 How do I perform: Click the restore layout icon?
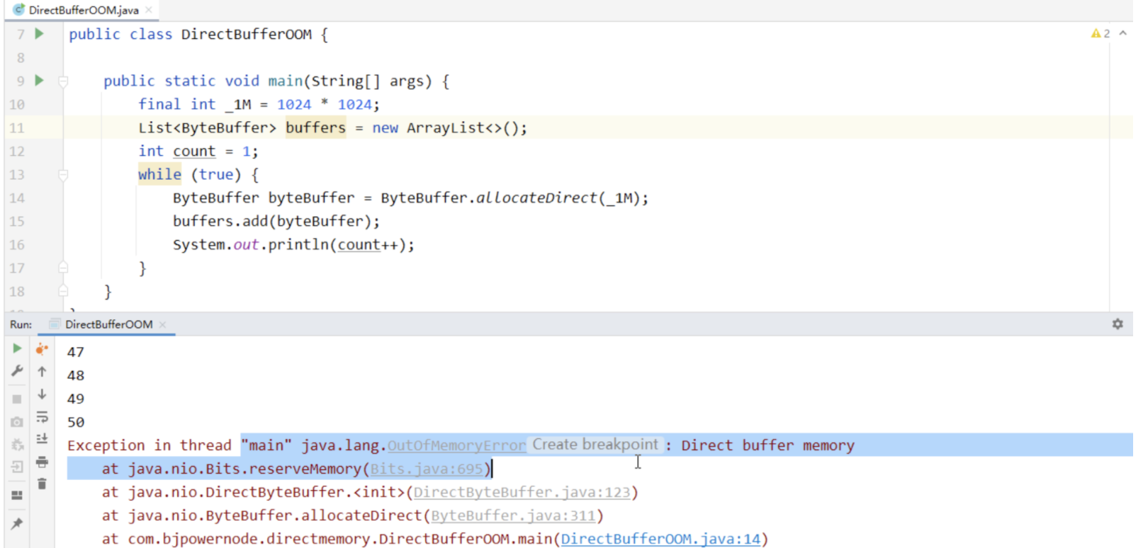pyautogui.click(x=17, y=495)
